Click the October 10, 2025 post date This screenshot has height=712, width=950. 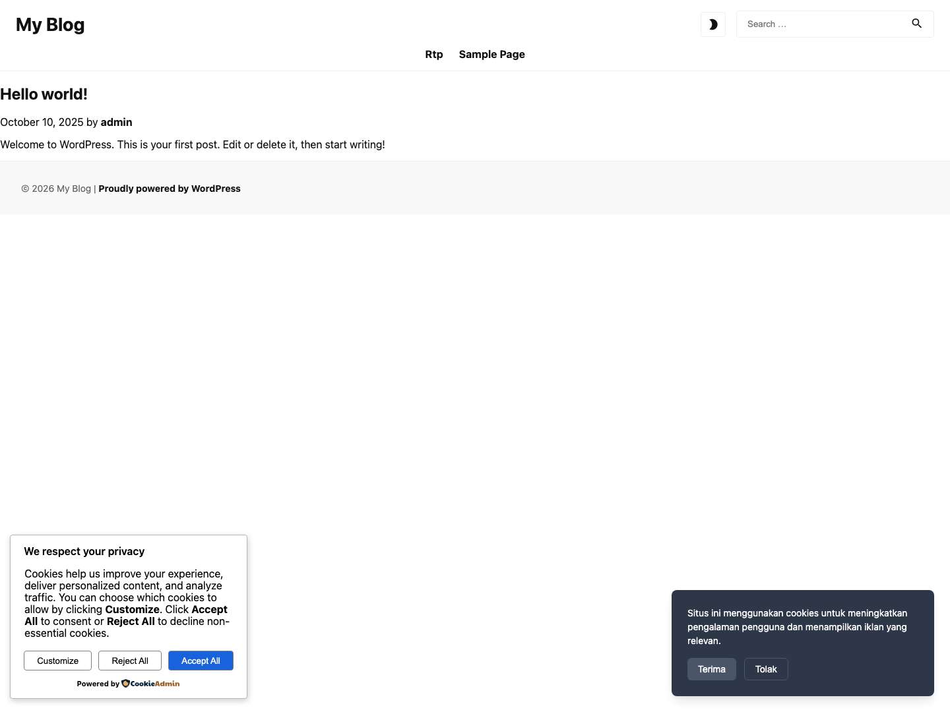click(x=41, y=122)
